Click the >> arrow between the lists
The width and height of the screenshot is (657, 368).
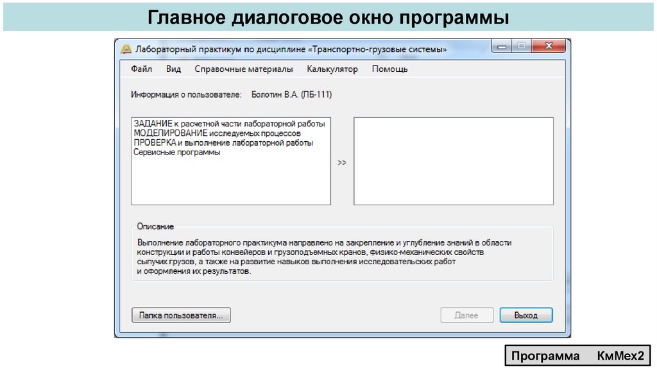[342, 162]
